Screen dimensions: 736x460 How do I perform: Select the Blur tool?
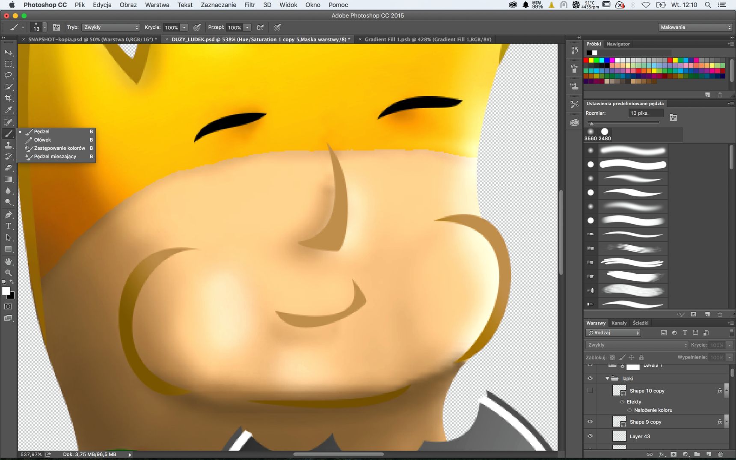coord(9,191)
